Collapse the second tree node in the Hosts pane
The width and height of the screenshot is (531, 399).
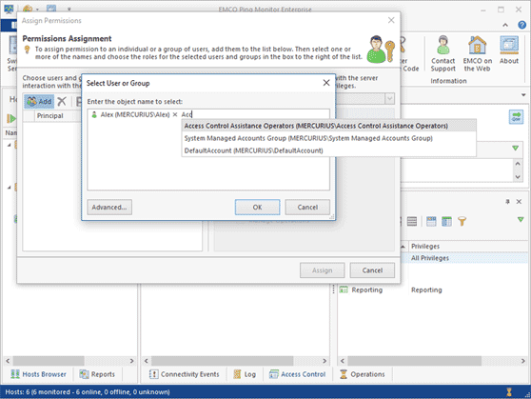coord(10,188)
